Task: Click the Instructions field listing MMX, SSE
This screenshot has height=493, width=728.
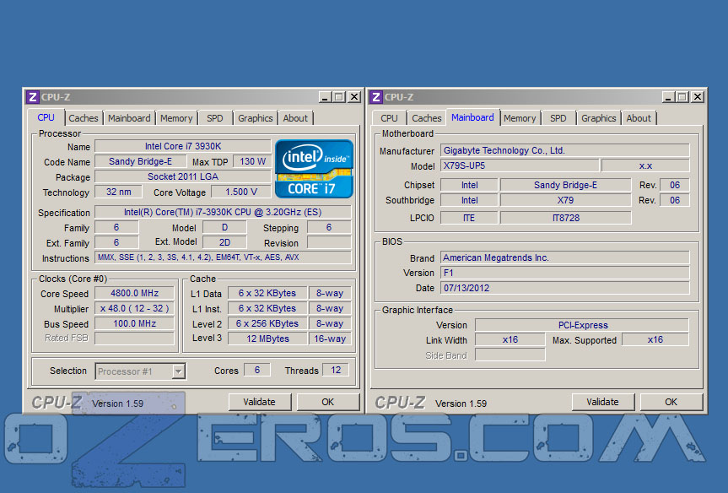Action: (x=223, y=257)
